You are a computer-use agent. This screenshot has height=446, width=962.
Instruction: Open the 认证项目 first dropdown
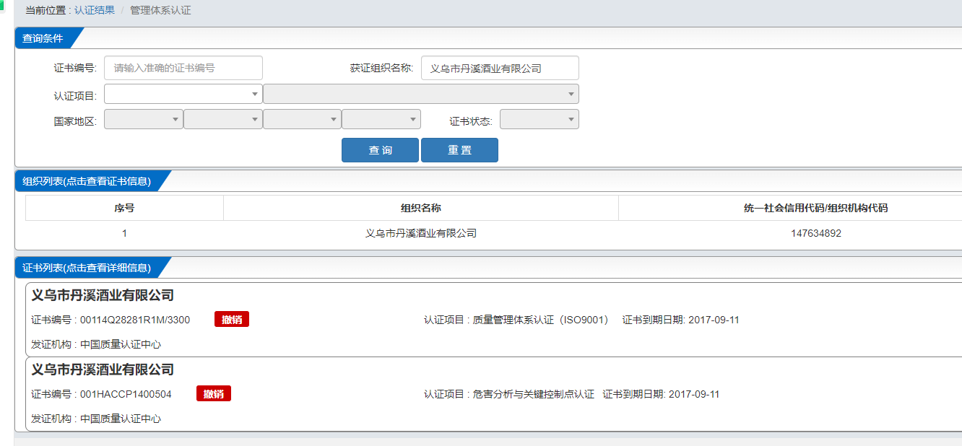click(183, 94)
